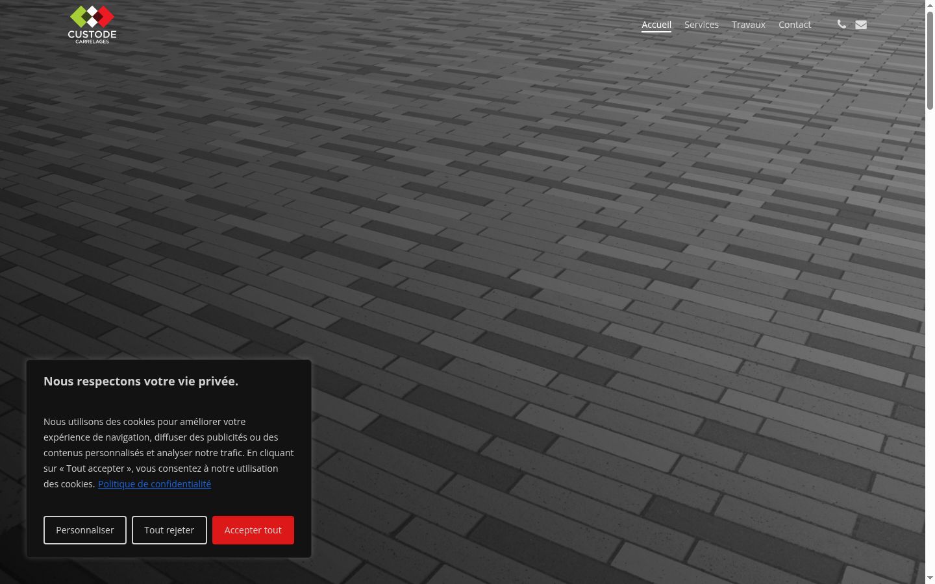The image size is (935, 584).
Task: Open the Travaux menu item
Action: (749, 25)
